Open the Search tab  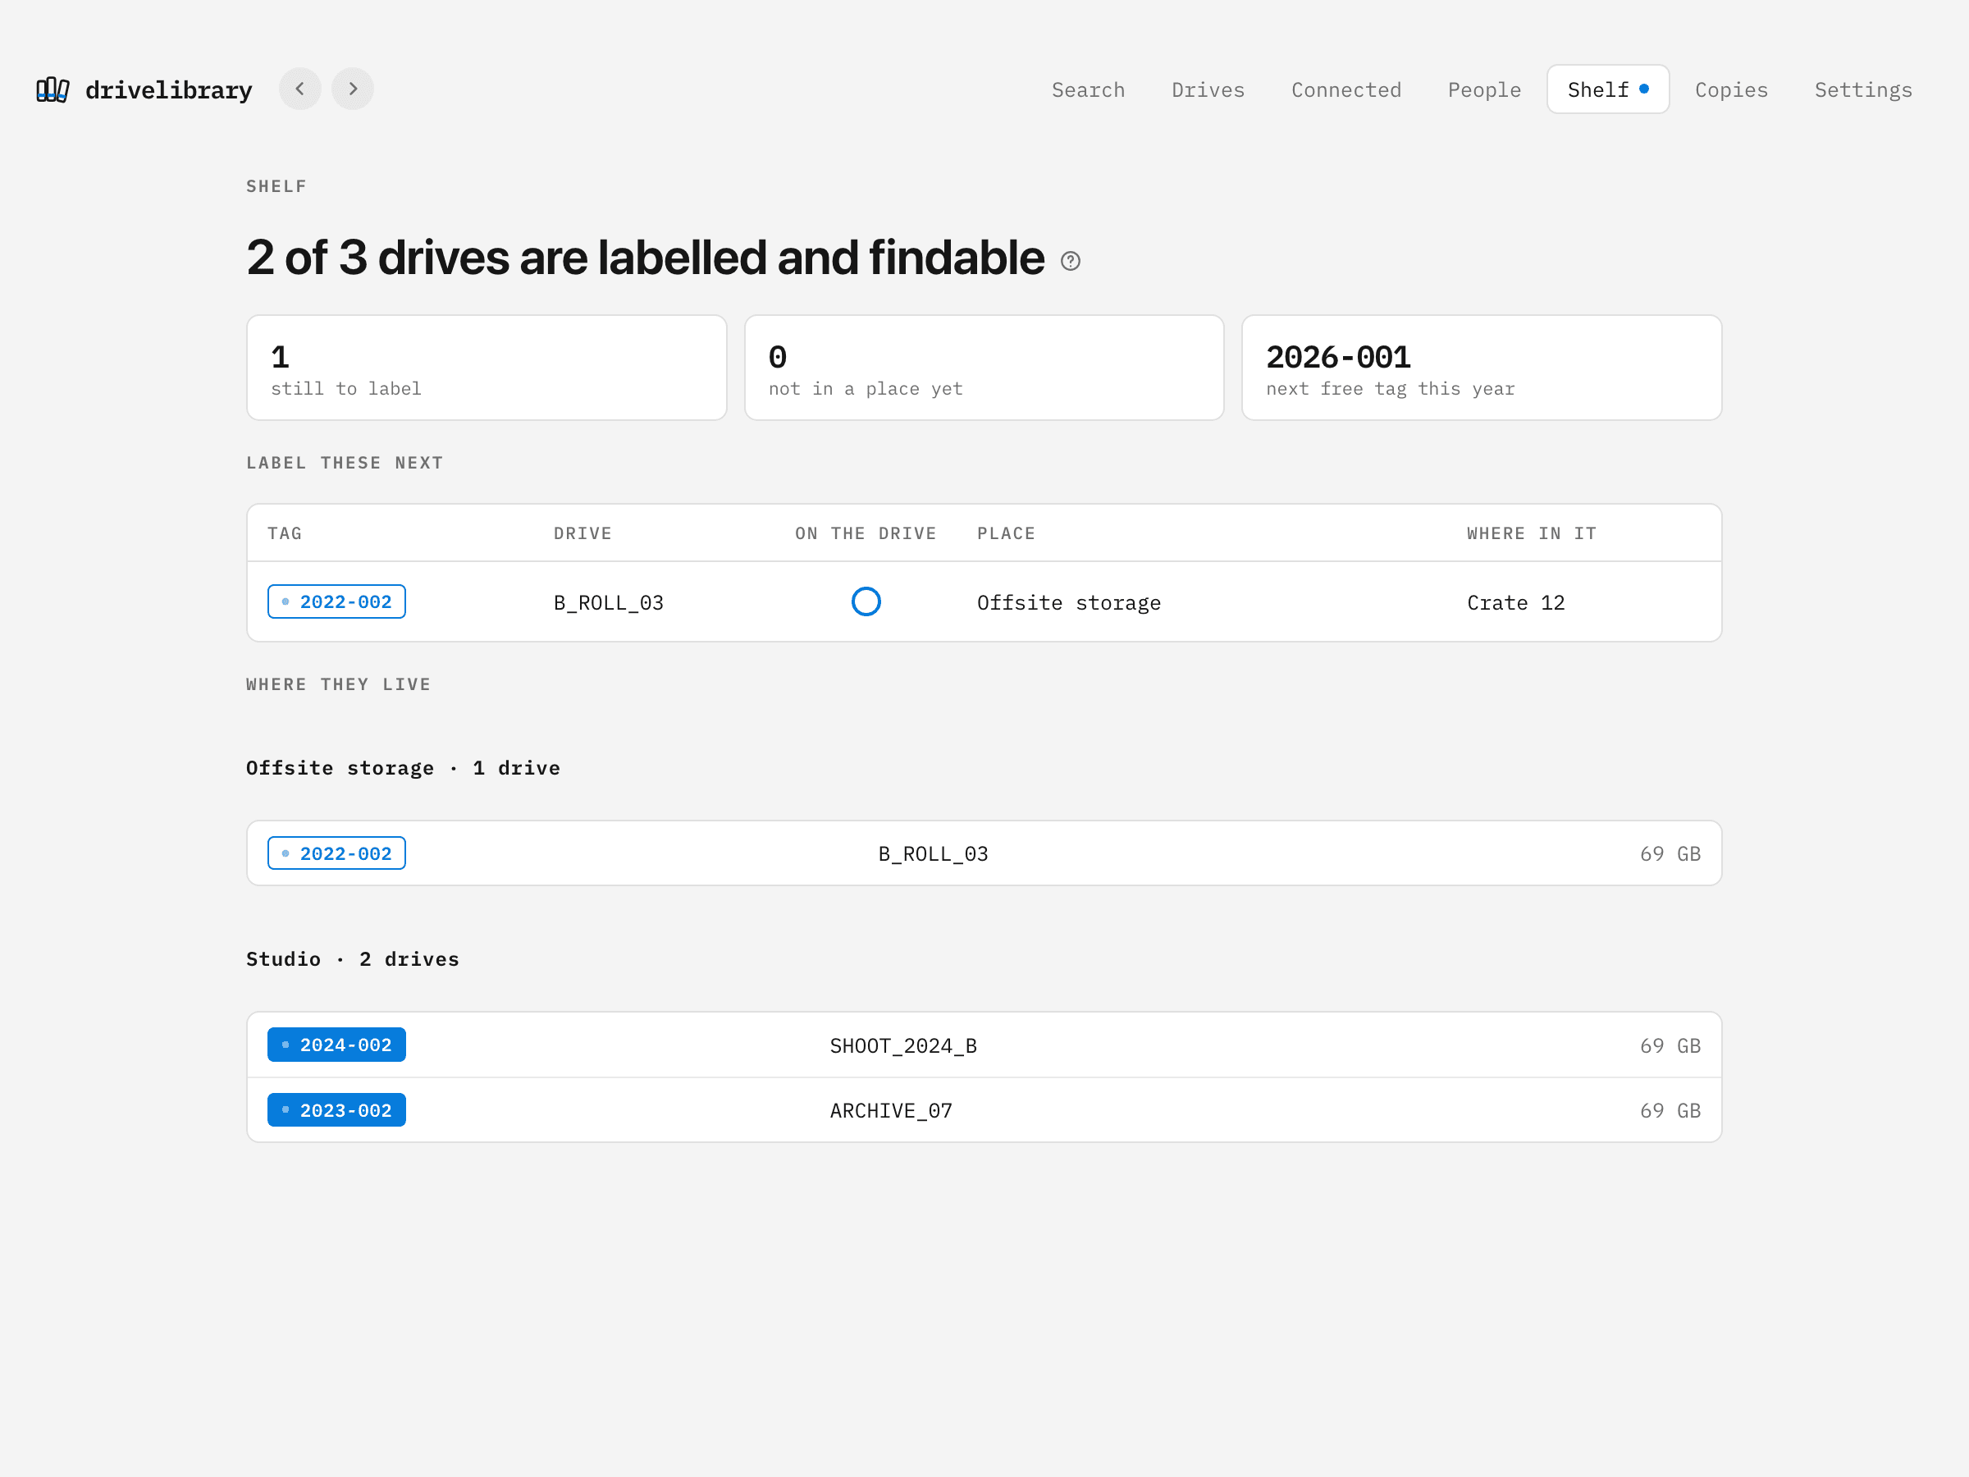(x=1088, y=90)
